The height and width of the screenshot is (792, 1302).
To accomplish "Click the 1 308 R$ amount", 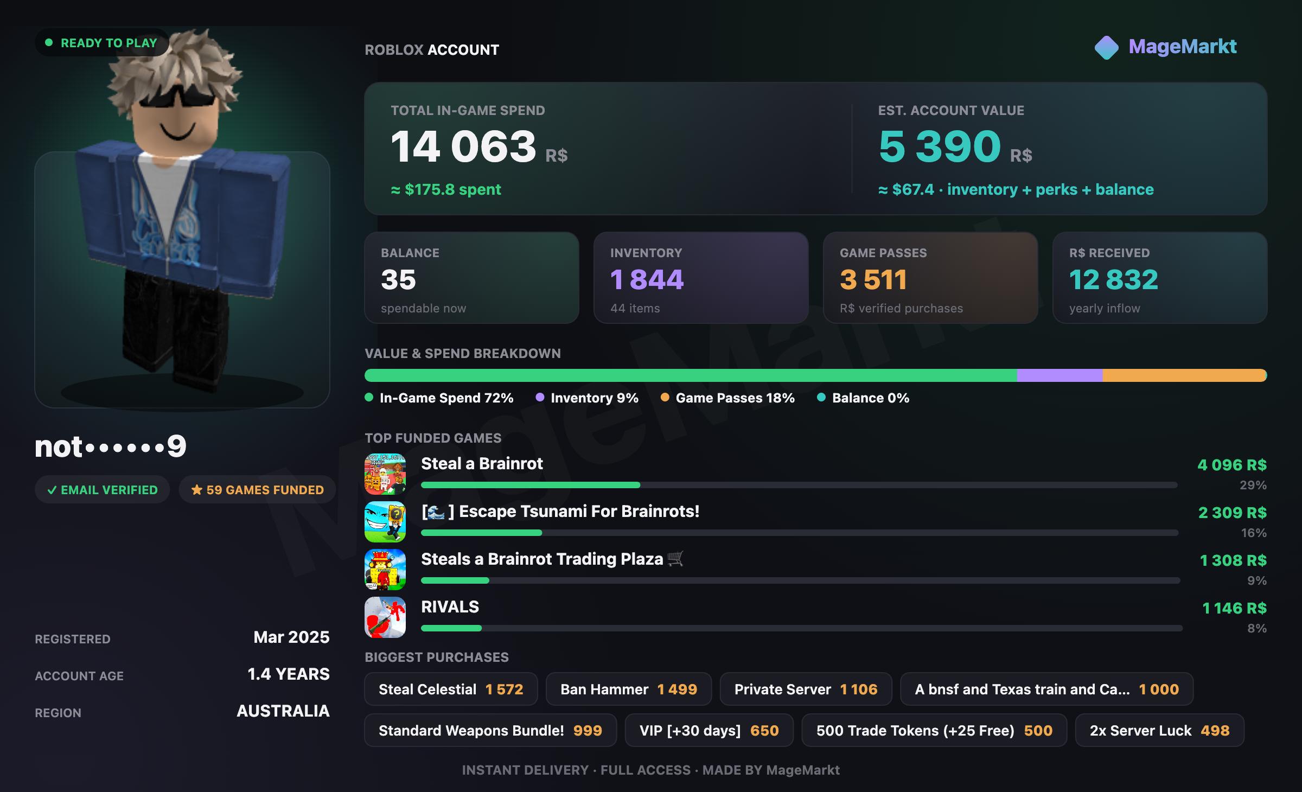I will coord(1233,560).
